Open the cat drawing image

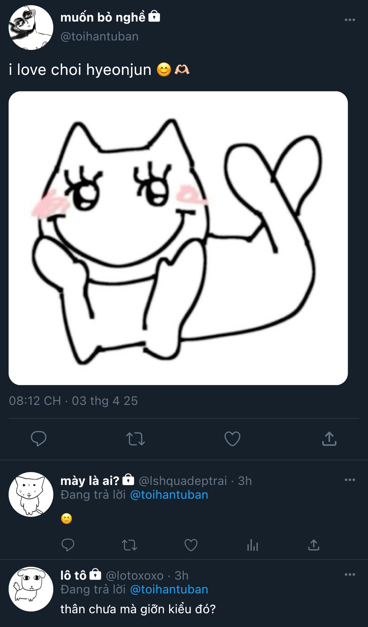coord(178,238)
